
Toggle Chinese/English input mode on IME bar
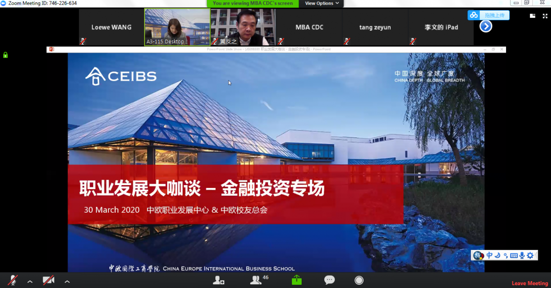[489, 255]
